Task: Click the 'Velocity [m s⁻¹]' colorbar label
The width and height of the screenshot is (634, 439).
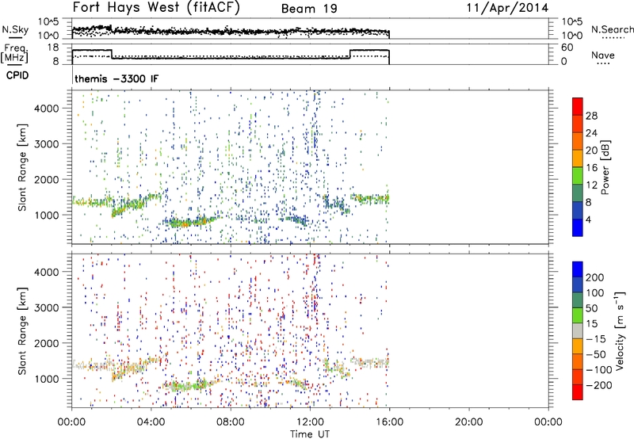Action: click(x=621, y=330)
